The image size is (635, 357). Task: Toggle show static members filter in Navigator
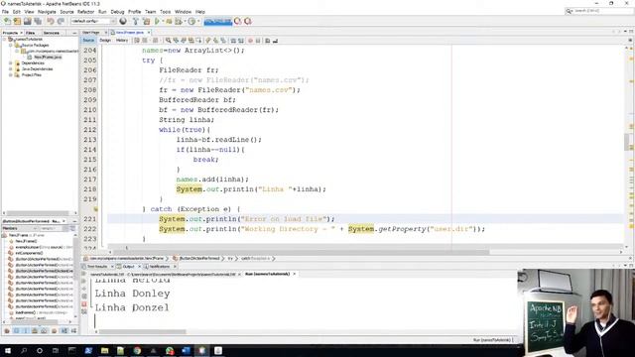[26, 331]
